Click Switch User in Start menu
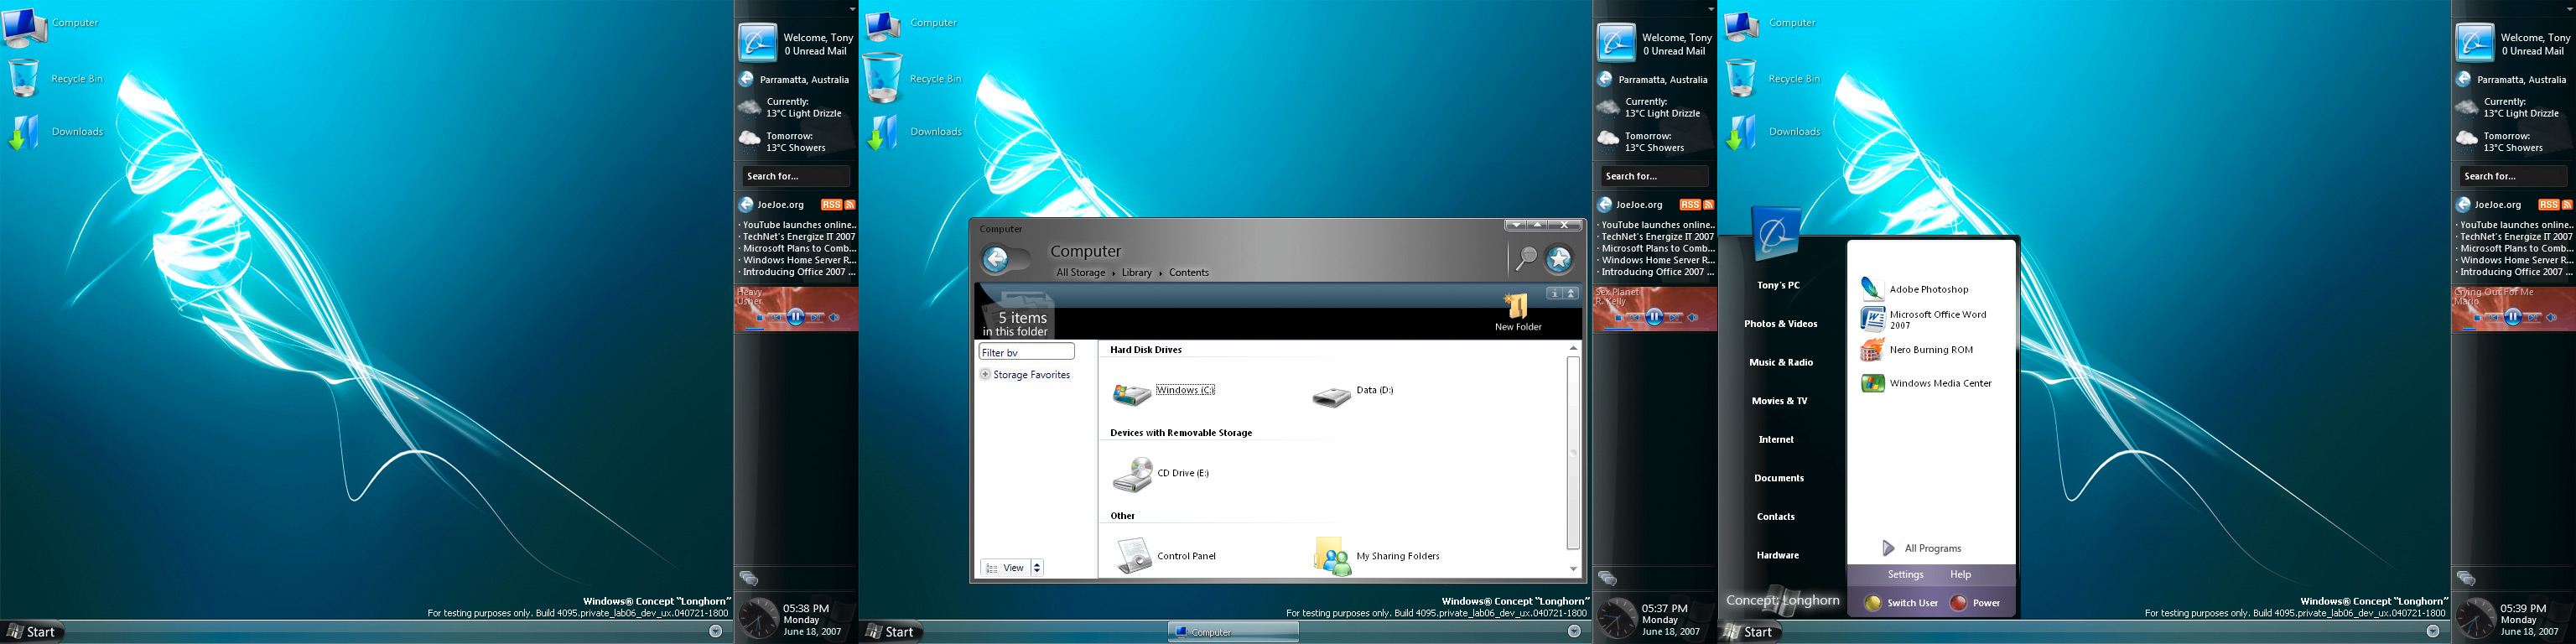This screenshot has height=644, width=2576. [x=1901, y=603]
